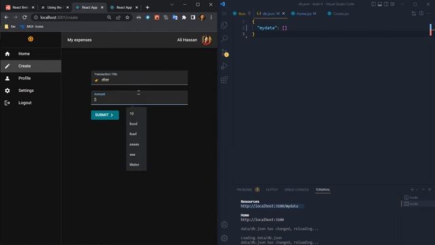This screenshot has width=435, height=245.
Task: Open Run and Debug view in VS Code
Action: [224, 67]
